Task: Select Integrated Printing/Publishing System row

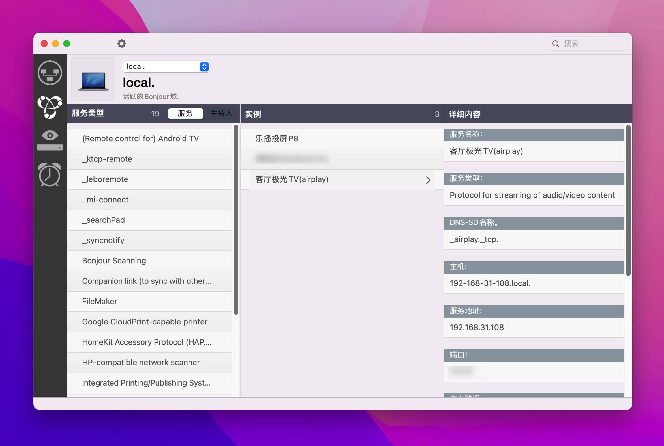Action: coord(149,383)
